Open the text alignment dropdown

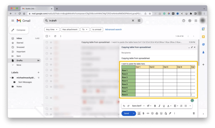click(176, 106)
